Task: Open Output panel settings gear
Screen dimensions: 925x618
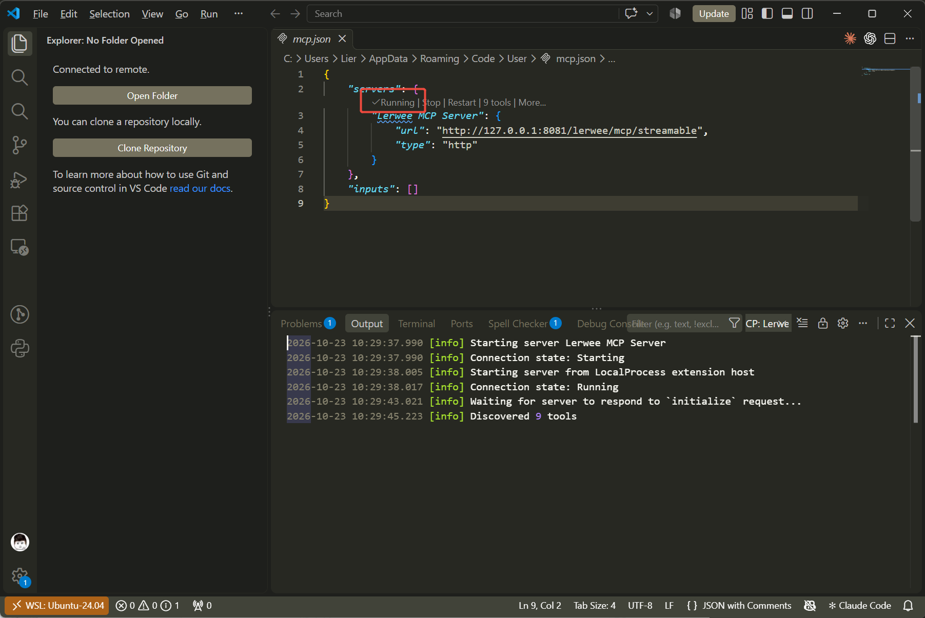Action: tap(843, 323)
